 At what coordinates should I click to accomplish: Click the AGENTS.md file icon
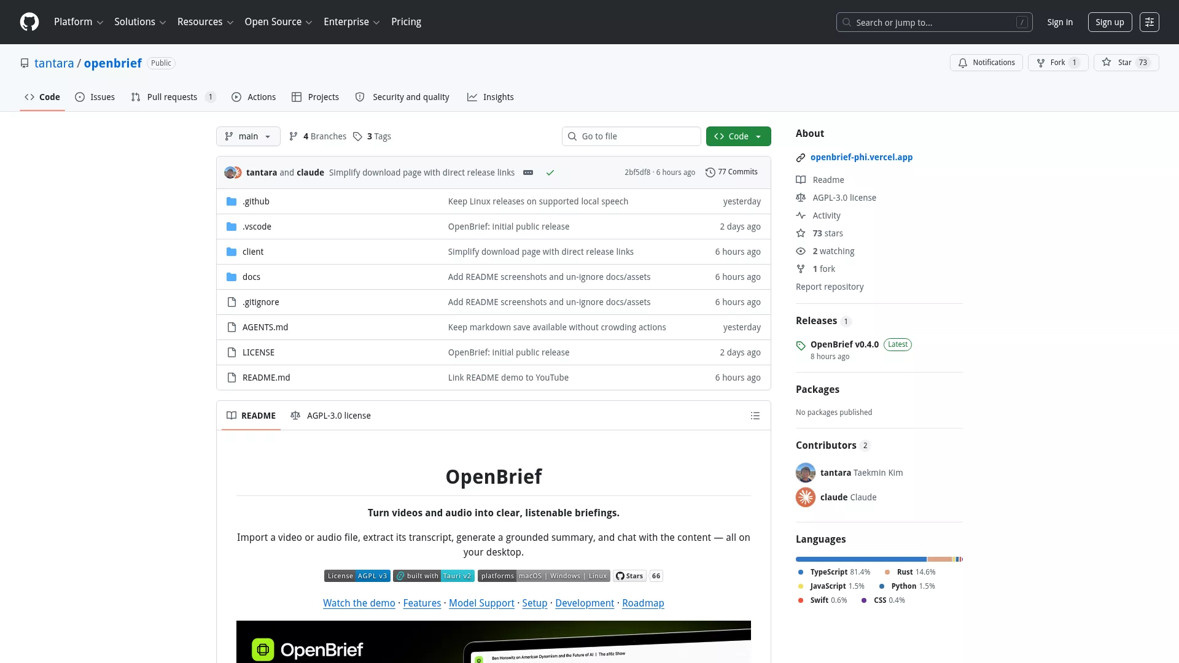[x=232, y=327]
